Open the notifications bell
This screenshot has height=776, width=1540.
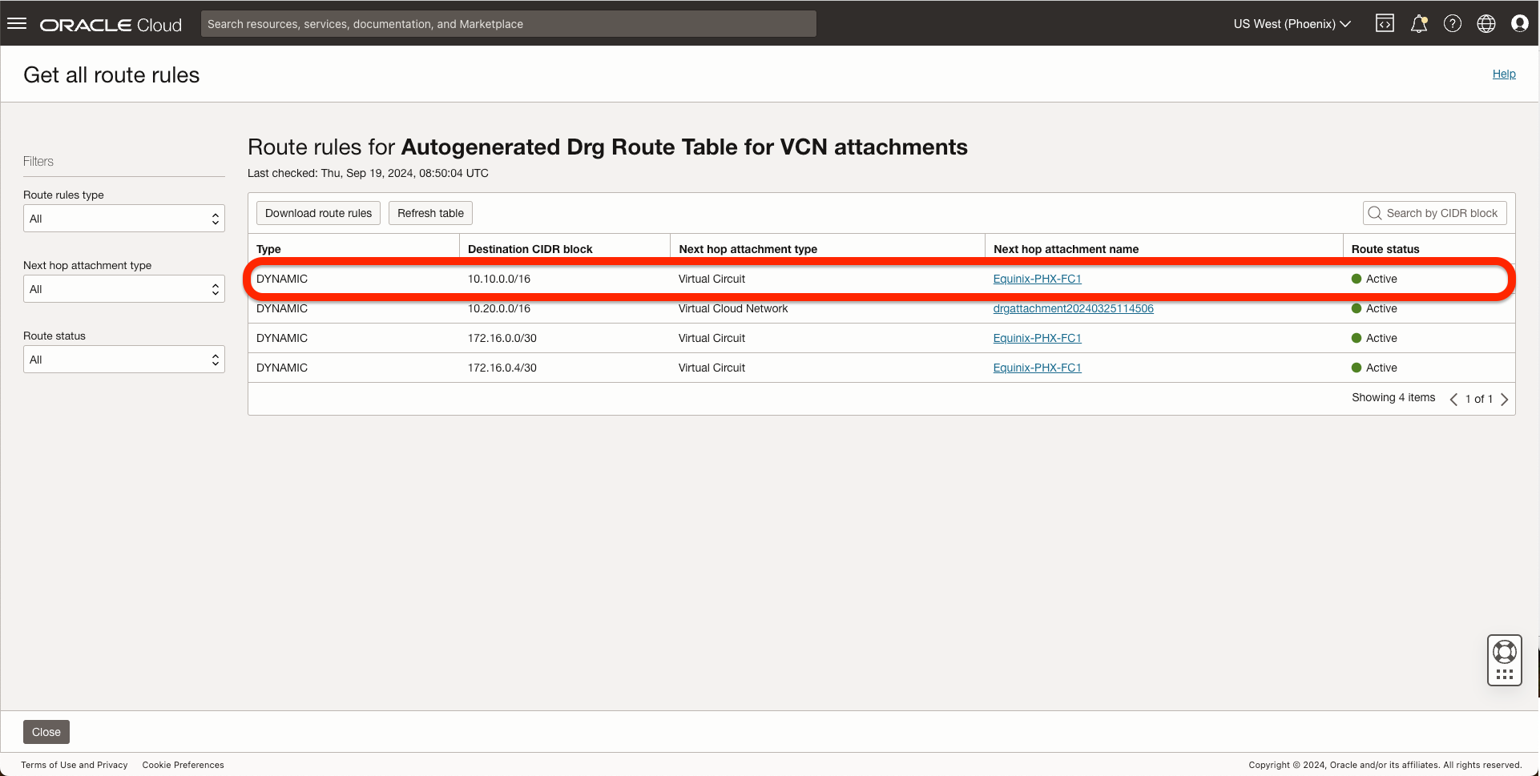point(1419,24)
